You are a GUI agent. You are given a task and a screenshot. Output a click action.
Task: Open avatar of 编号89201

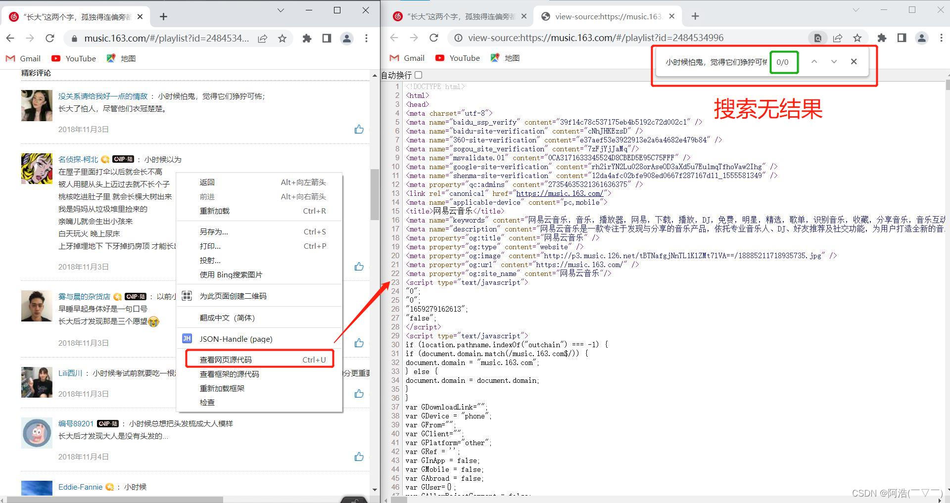click(x=37, y=433)
